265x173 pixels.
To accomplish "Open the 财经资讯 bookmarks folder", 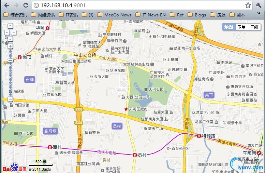I will click(x=43, y=15).
